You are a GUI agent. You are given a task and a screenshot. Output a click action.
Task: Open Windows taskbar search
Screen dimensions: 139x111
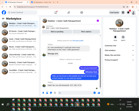click(x=8, y=104)
